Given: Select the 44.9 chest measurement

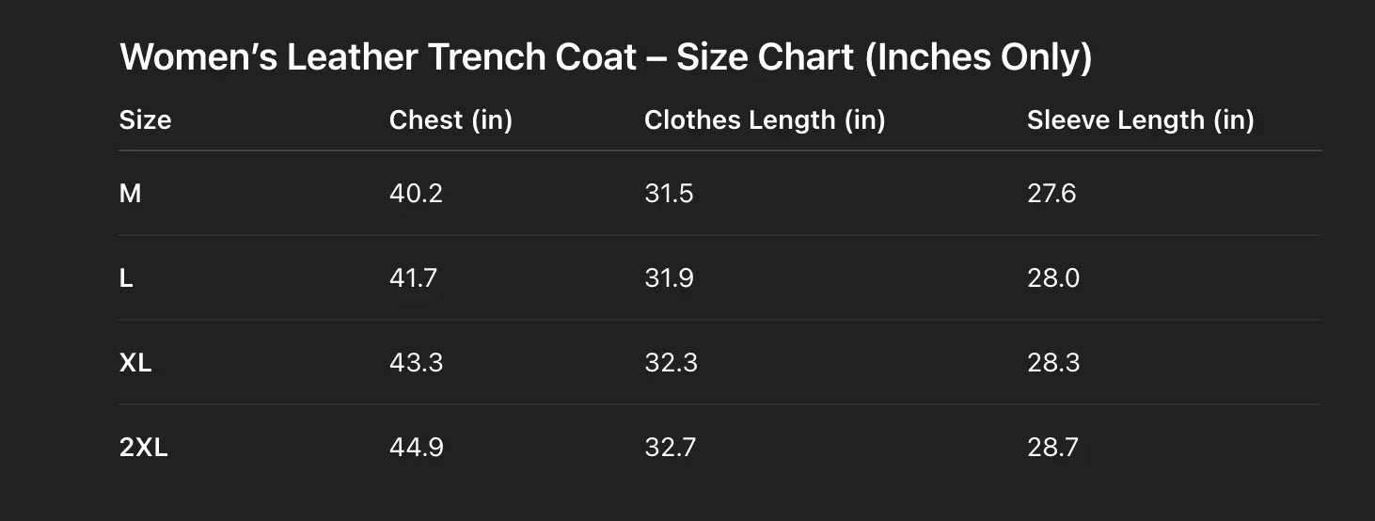Looking at the screenshot, I should click(x=416, y=448).
